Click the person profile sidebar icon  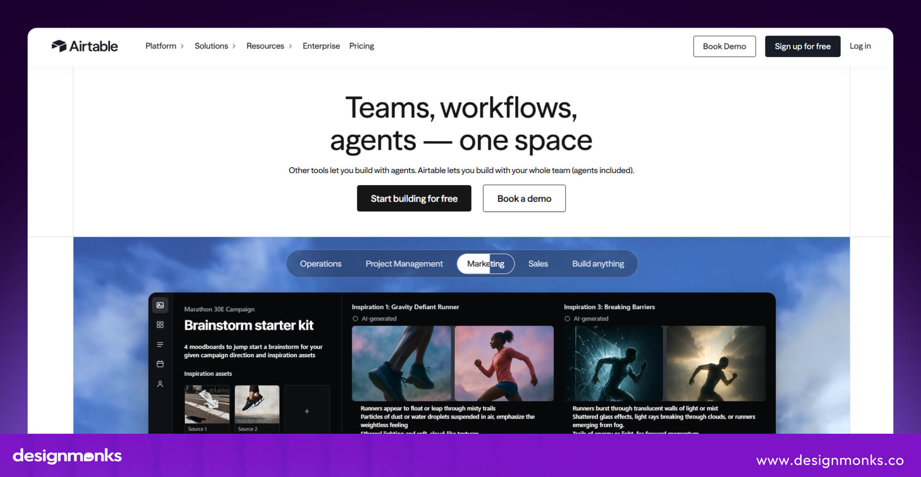point(160,384)
